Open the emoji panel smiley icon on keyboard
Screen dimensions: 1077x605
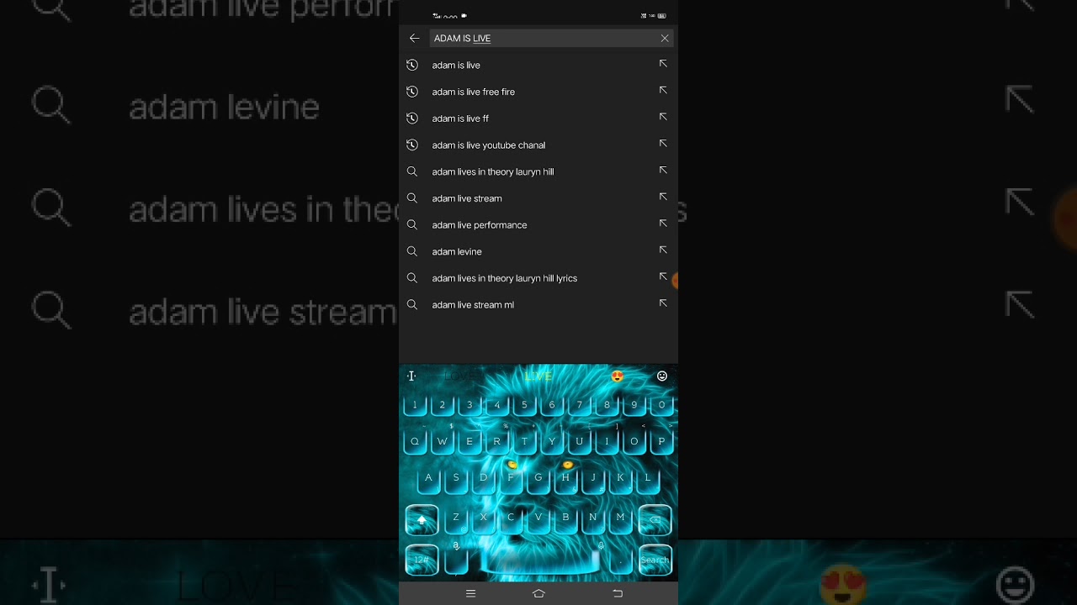[x=662, y=376]
